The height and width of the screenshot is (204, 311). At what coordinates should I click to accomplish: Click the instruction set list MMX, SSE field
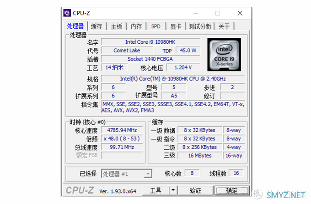pyautogui.click(x=173, y=107)
